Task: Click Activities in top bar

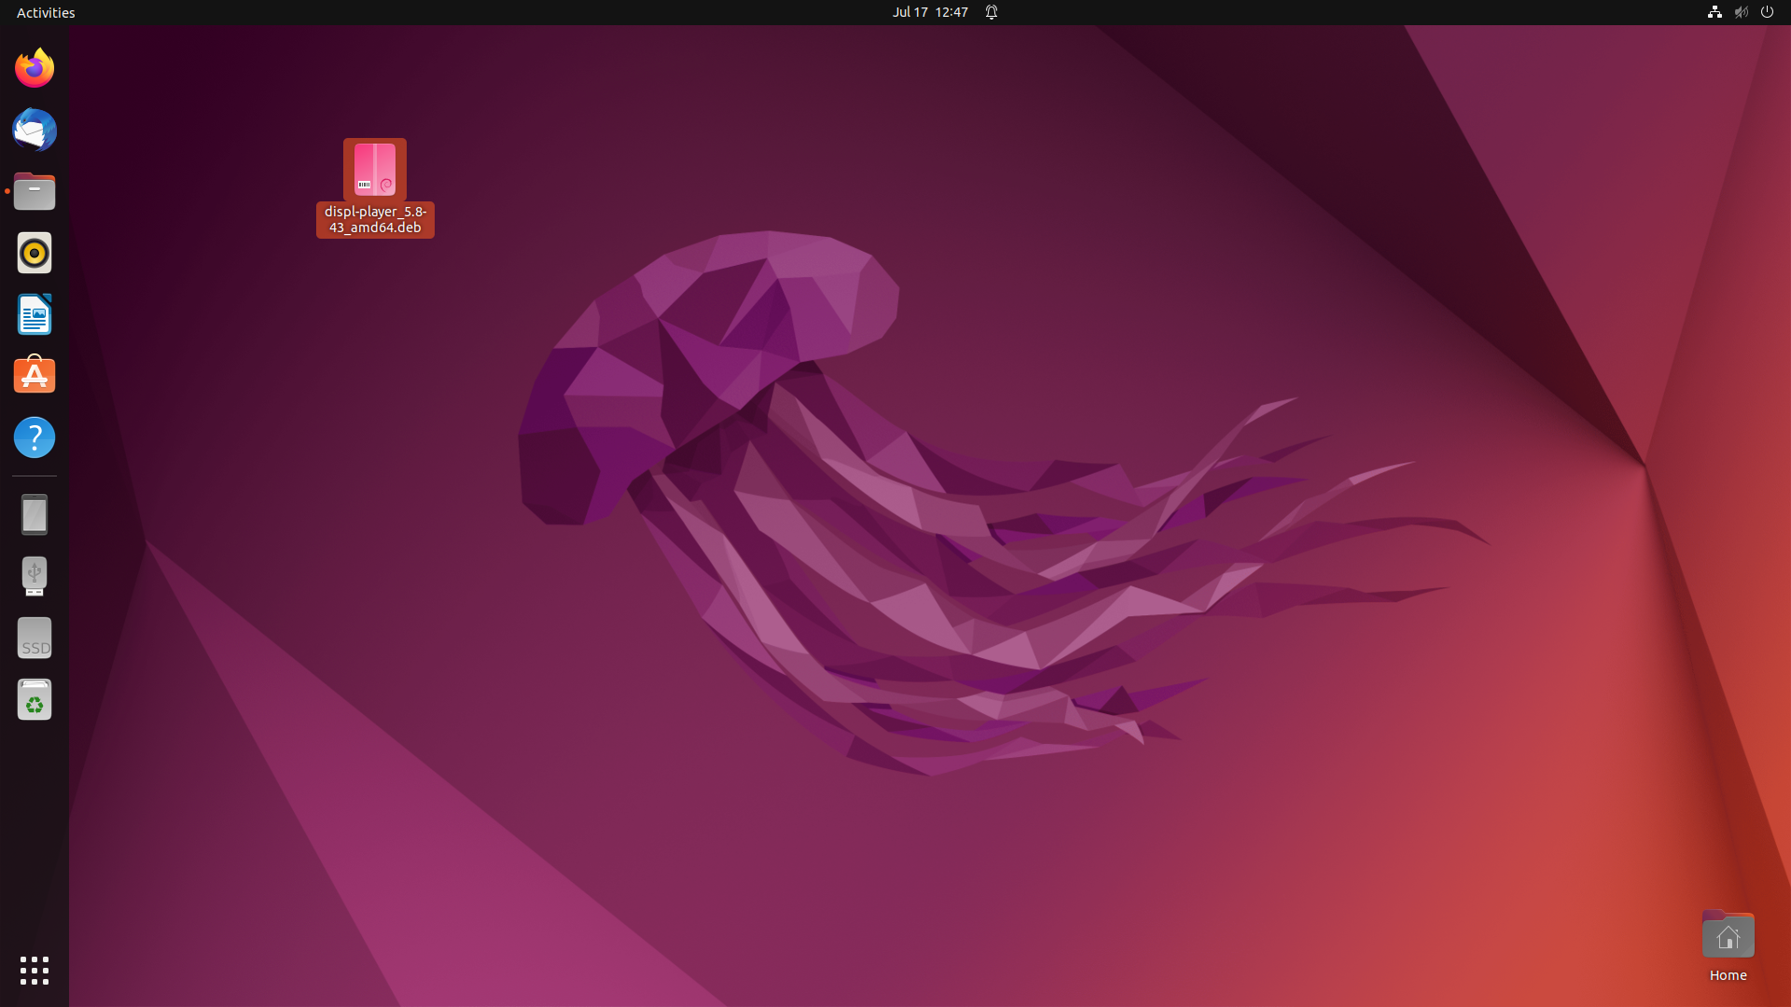Action: click(46, 12)
